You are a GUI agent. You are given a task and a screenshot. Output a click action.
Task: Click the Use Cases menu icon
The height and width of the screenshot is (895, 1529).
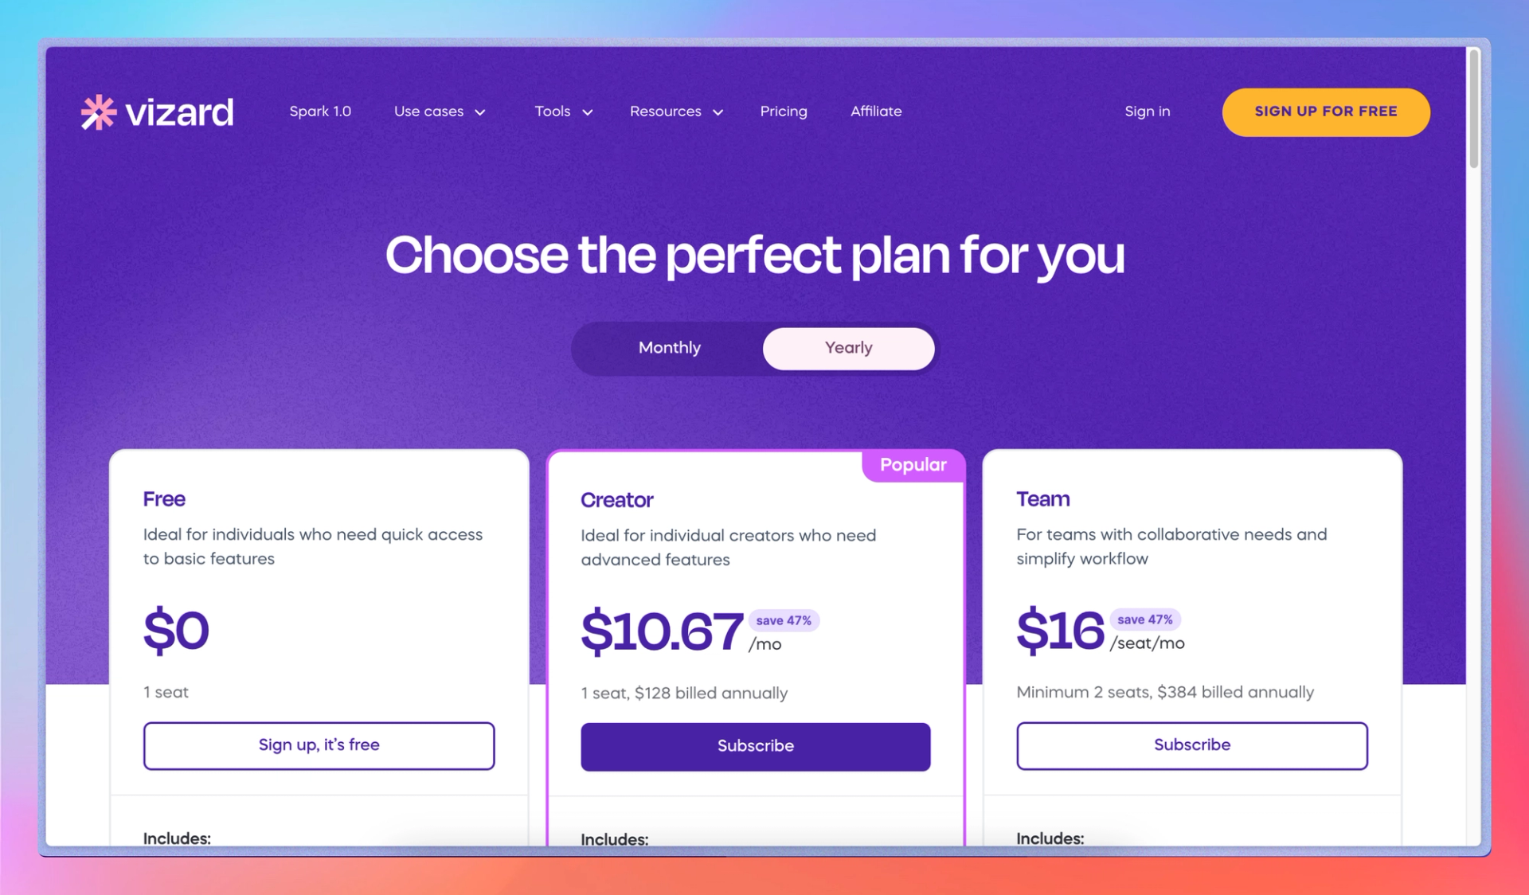click(479, 111)
